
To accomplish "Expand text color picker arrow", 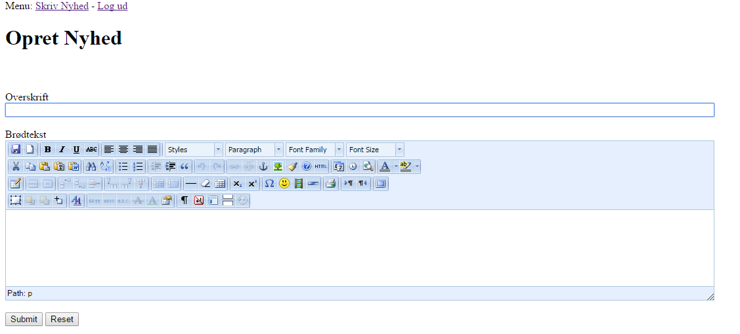I will point(395,167).
